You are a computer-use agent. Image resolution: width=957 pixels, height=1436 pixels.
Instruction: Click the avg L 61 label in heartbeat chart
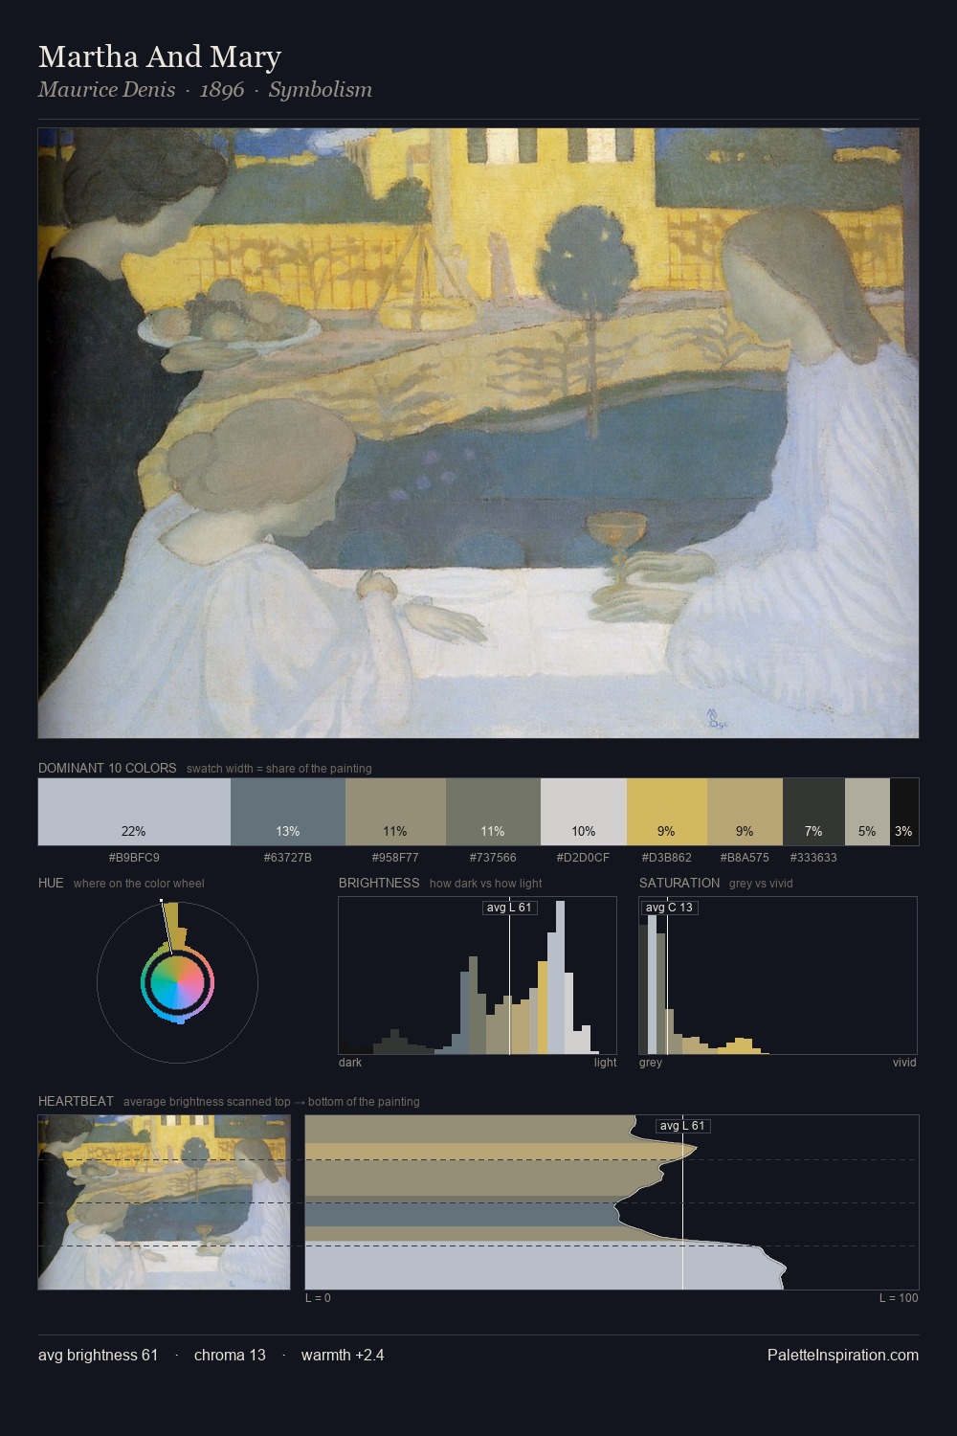tap(682, 1126)
